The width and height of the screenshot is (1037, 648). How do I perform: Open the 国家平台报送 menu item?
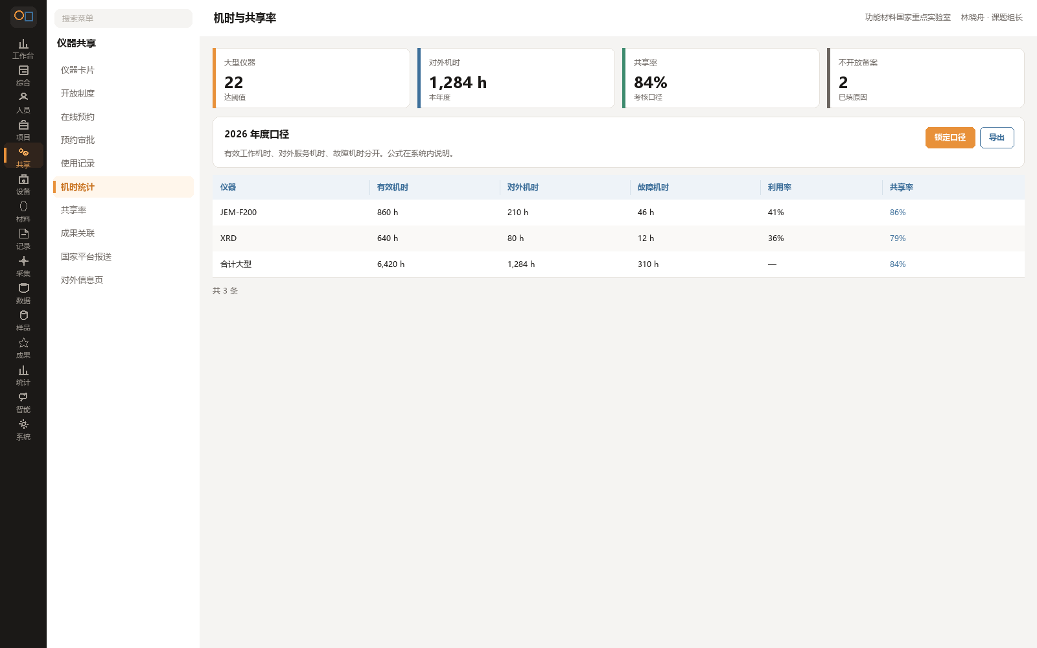[123, 257]
